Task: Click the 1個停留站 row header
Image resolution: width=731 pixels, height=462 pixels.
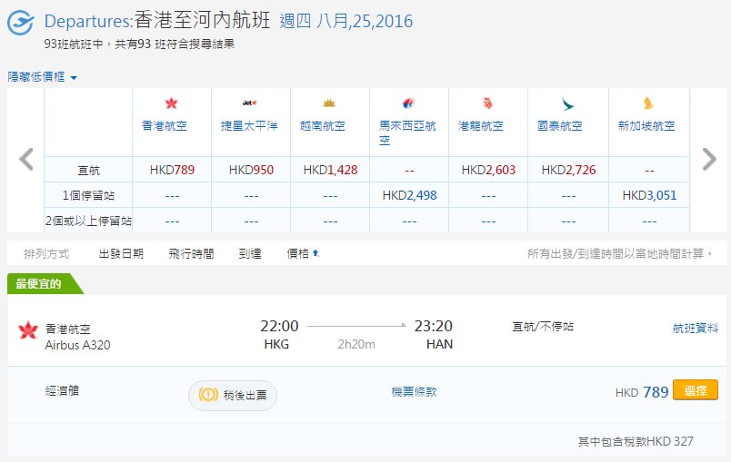Action: [88, 195]
